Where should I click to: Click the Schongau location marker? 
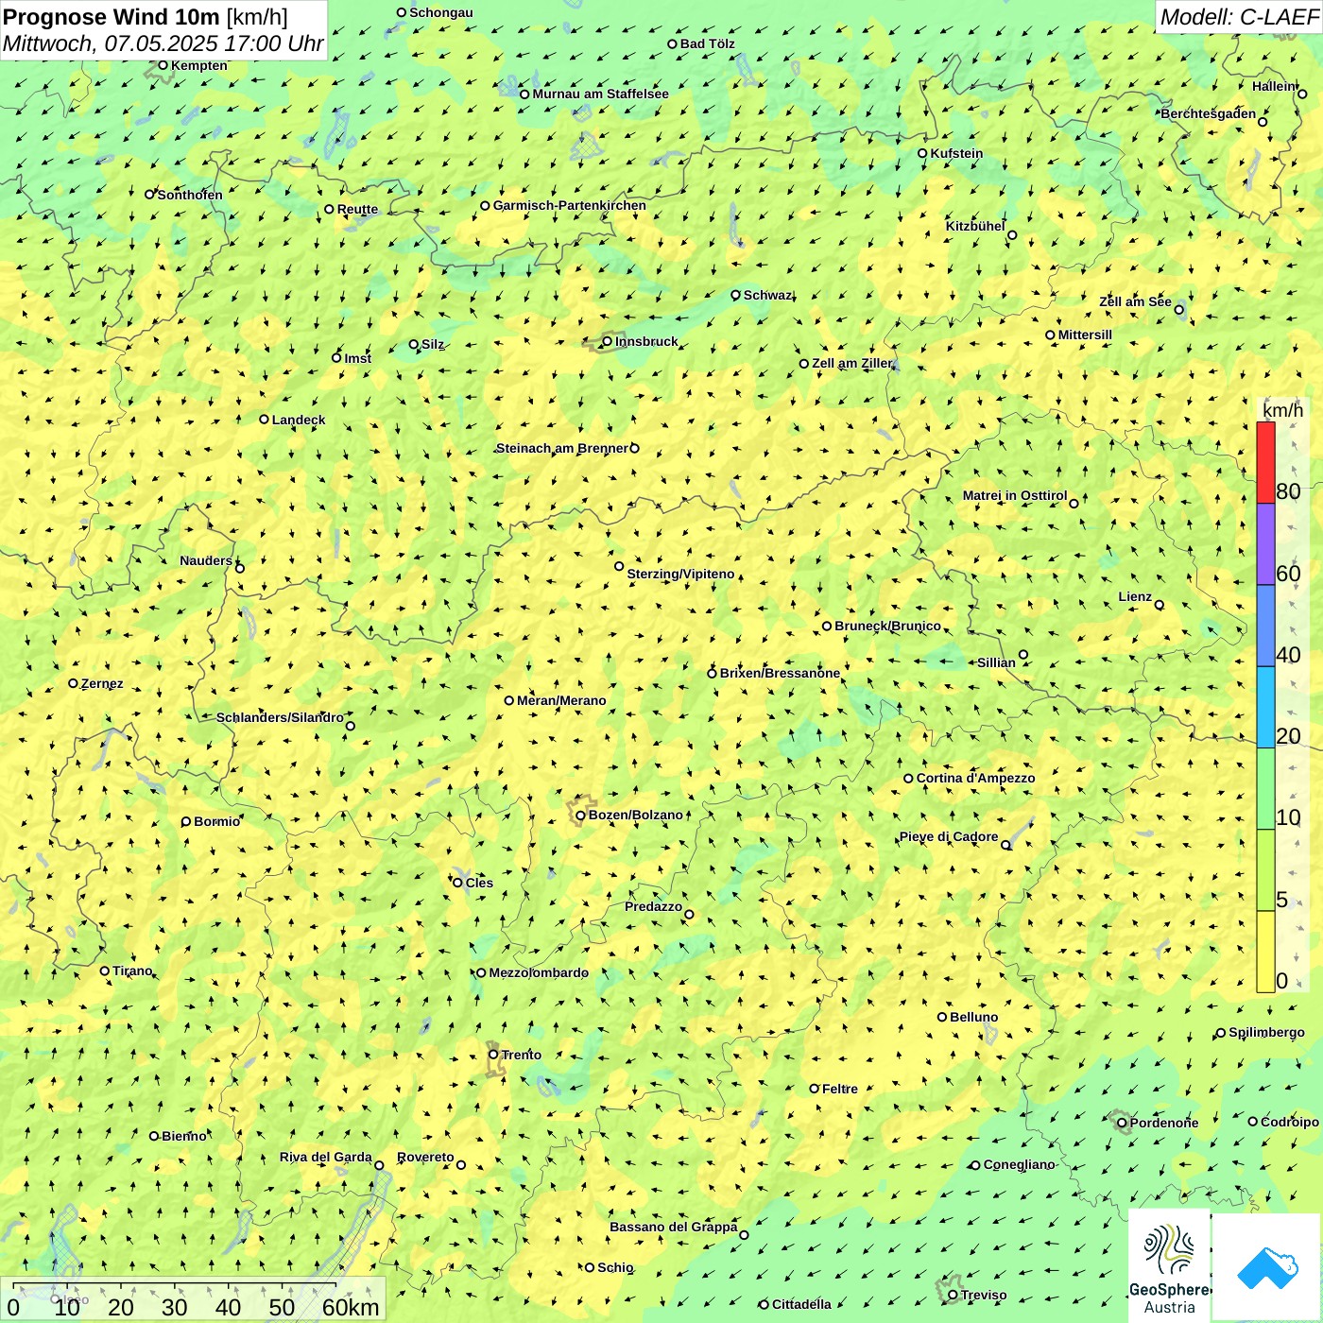pos(402,13)
